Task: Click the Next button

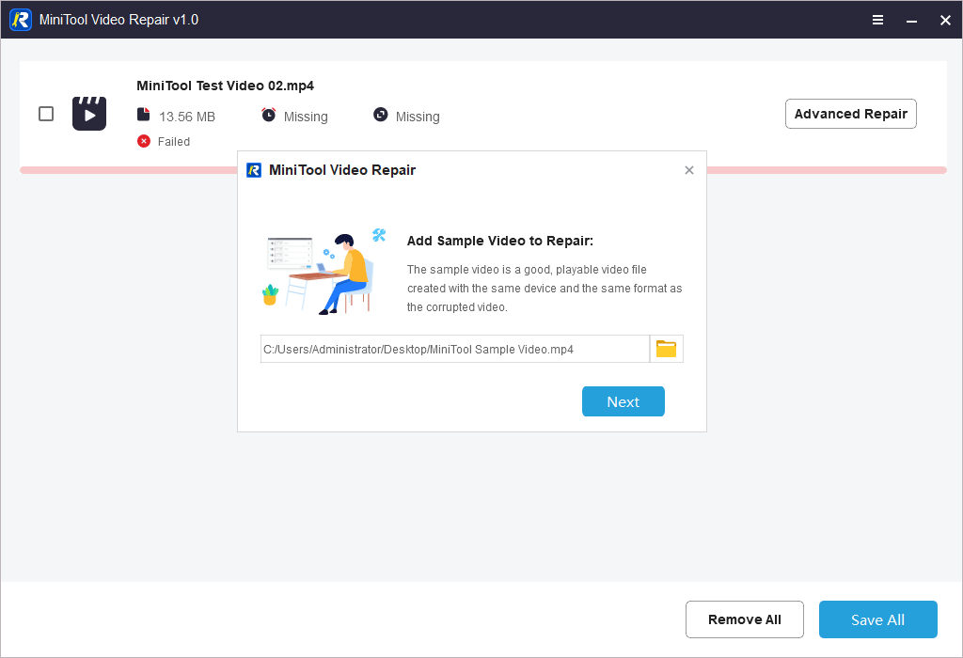Action: [623, 401]
